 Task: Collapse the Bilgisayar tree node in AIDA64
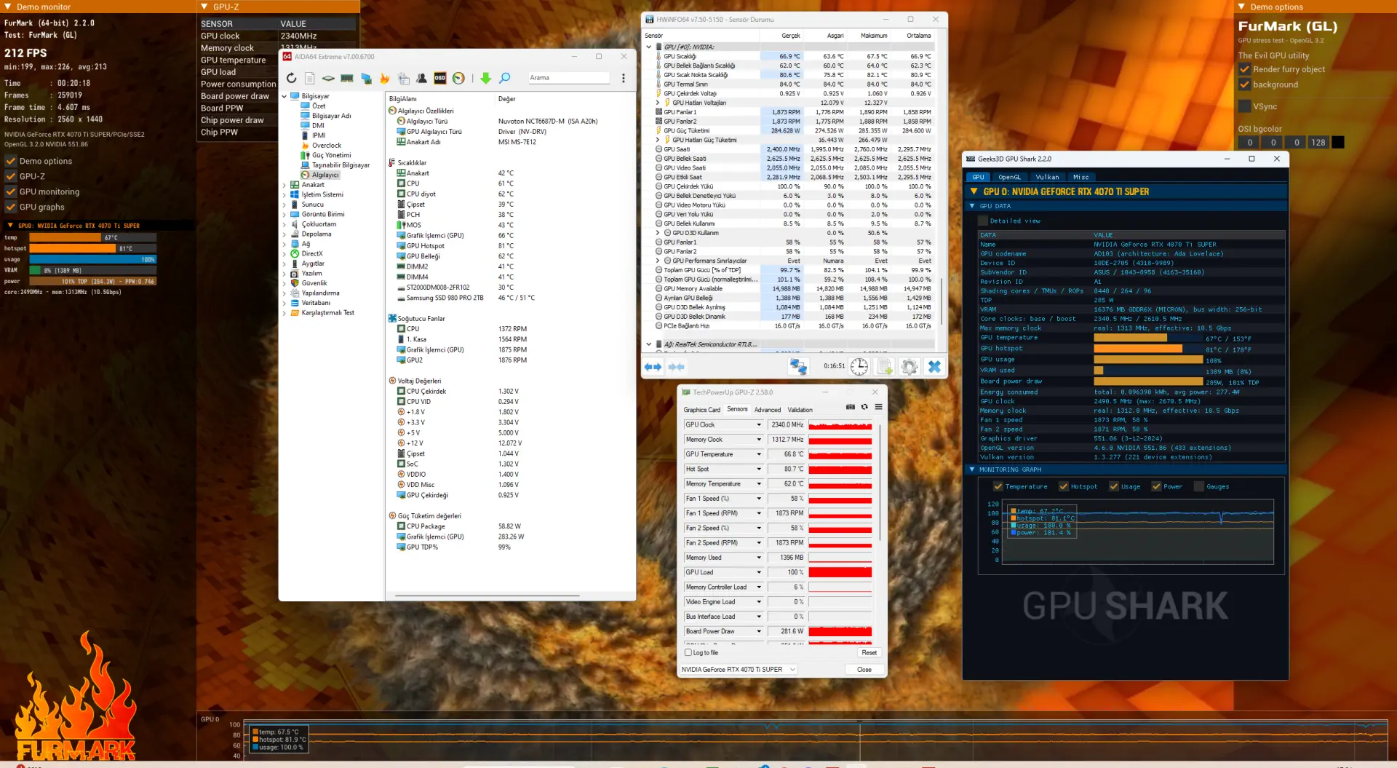point(284,96)
